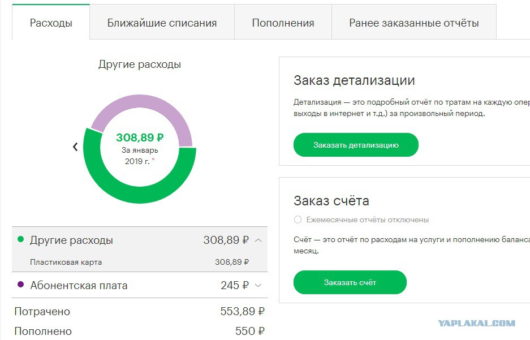Click the Пластиковая карта expense line

coord(140,262)
